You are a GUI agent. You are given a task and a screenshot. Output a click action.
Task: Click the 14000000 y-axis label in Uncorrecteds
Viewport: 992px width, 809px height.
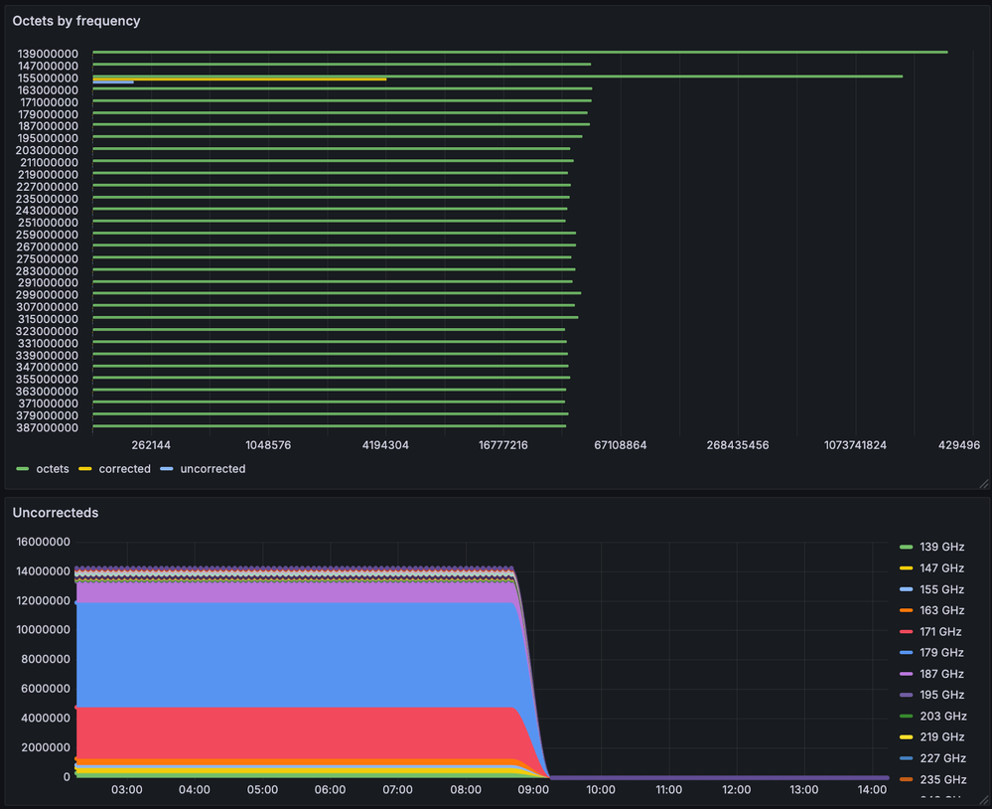pos(43,571)
